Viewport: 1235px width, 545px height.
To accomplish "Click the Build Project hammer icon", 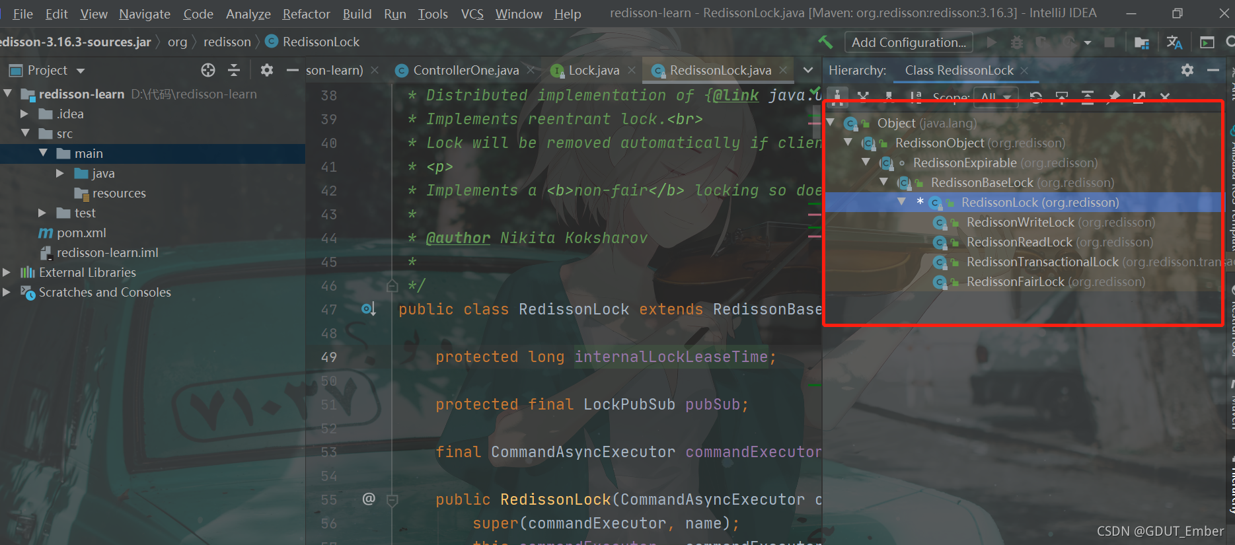I will [x=825, y=42].
